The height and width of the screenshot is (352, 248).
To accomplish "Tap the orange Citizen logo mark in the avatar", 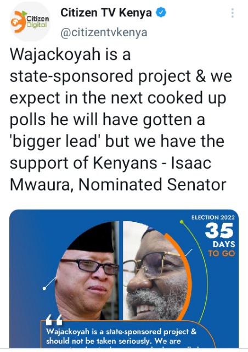I will pyautogui.click(x=19, y=22).
